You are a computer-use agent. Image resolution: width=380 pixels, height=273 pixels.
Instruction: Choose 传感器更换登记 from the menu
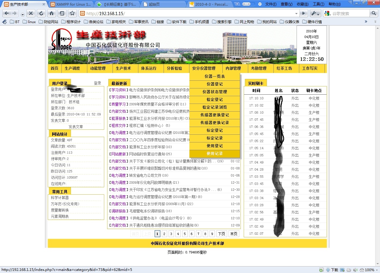pyautogui.click(x=215, y=115)
